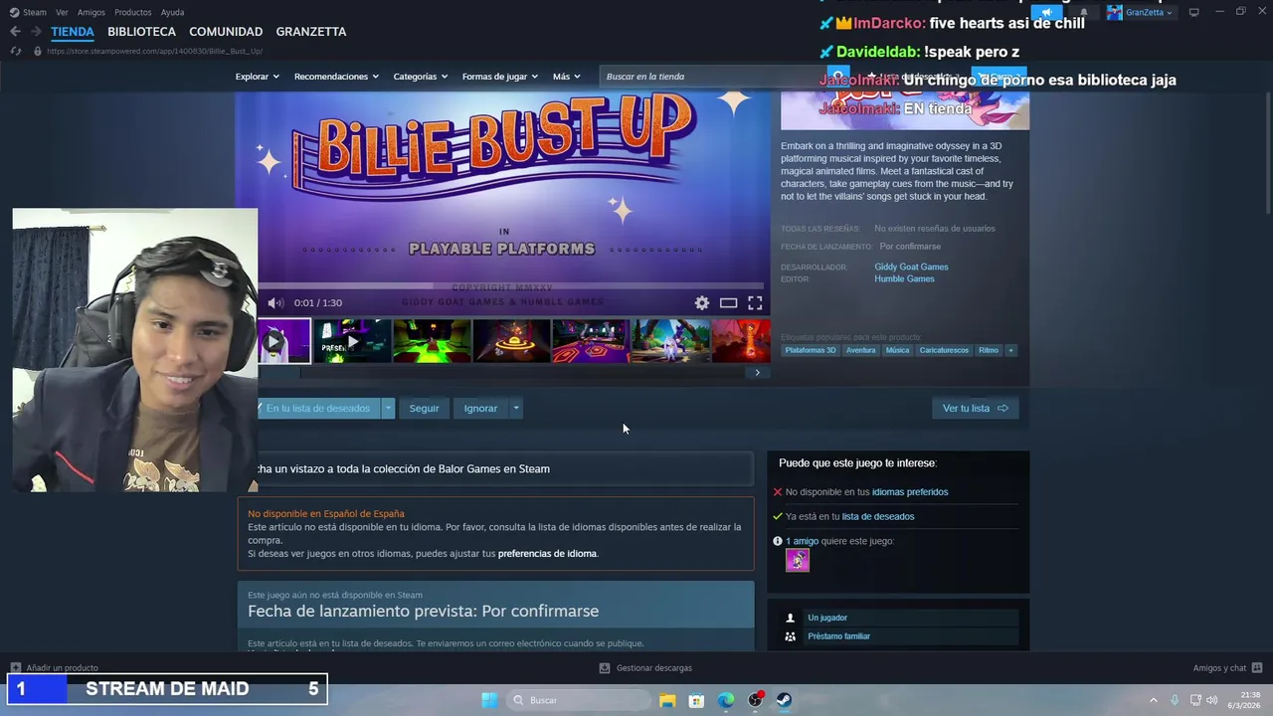
Task: Open the Categorías dropdown
Action: click(x=420, y=77)
